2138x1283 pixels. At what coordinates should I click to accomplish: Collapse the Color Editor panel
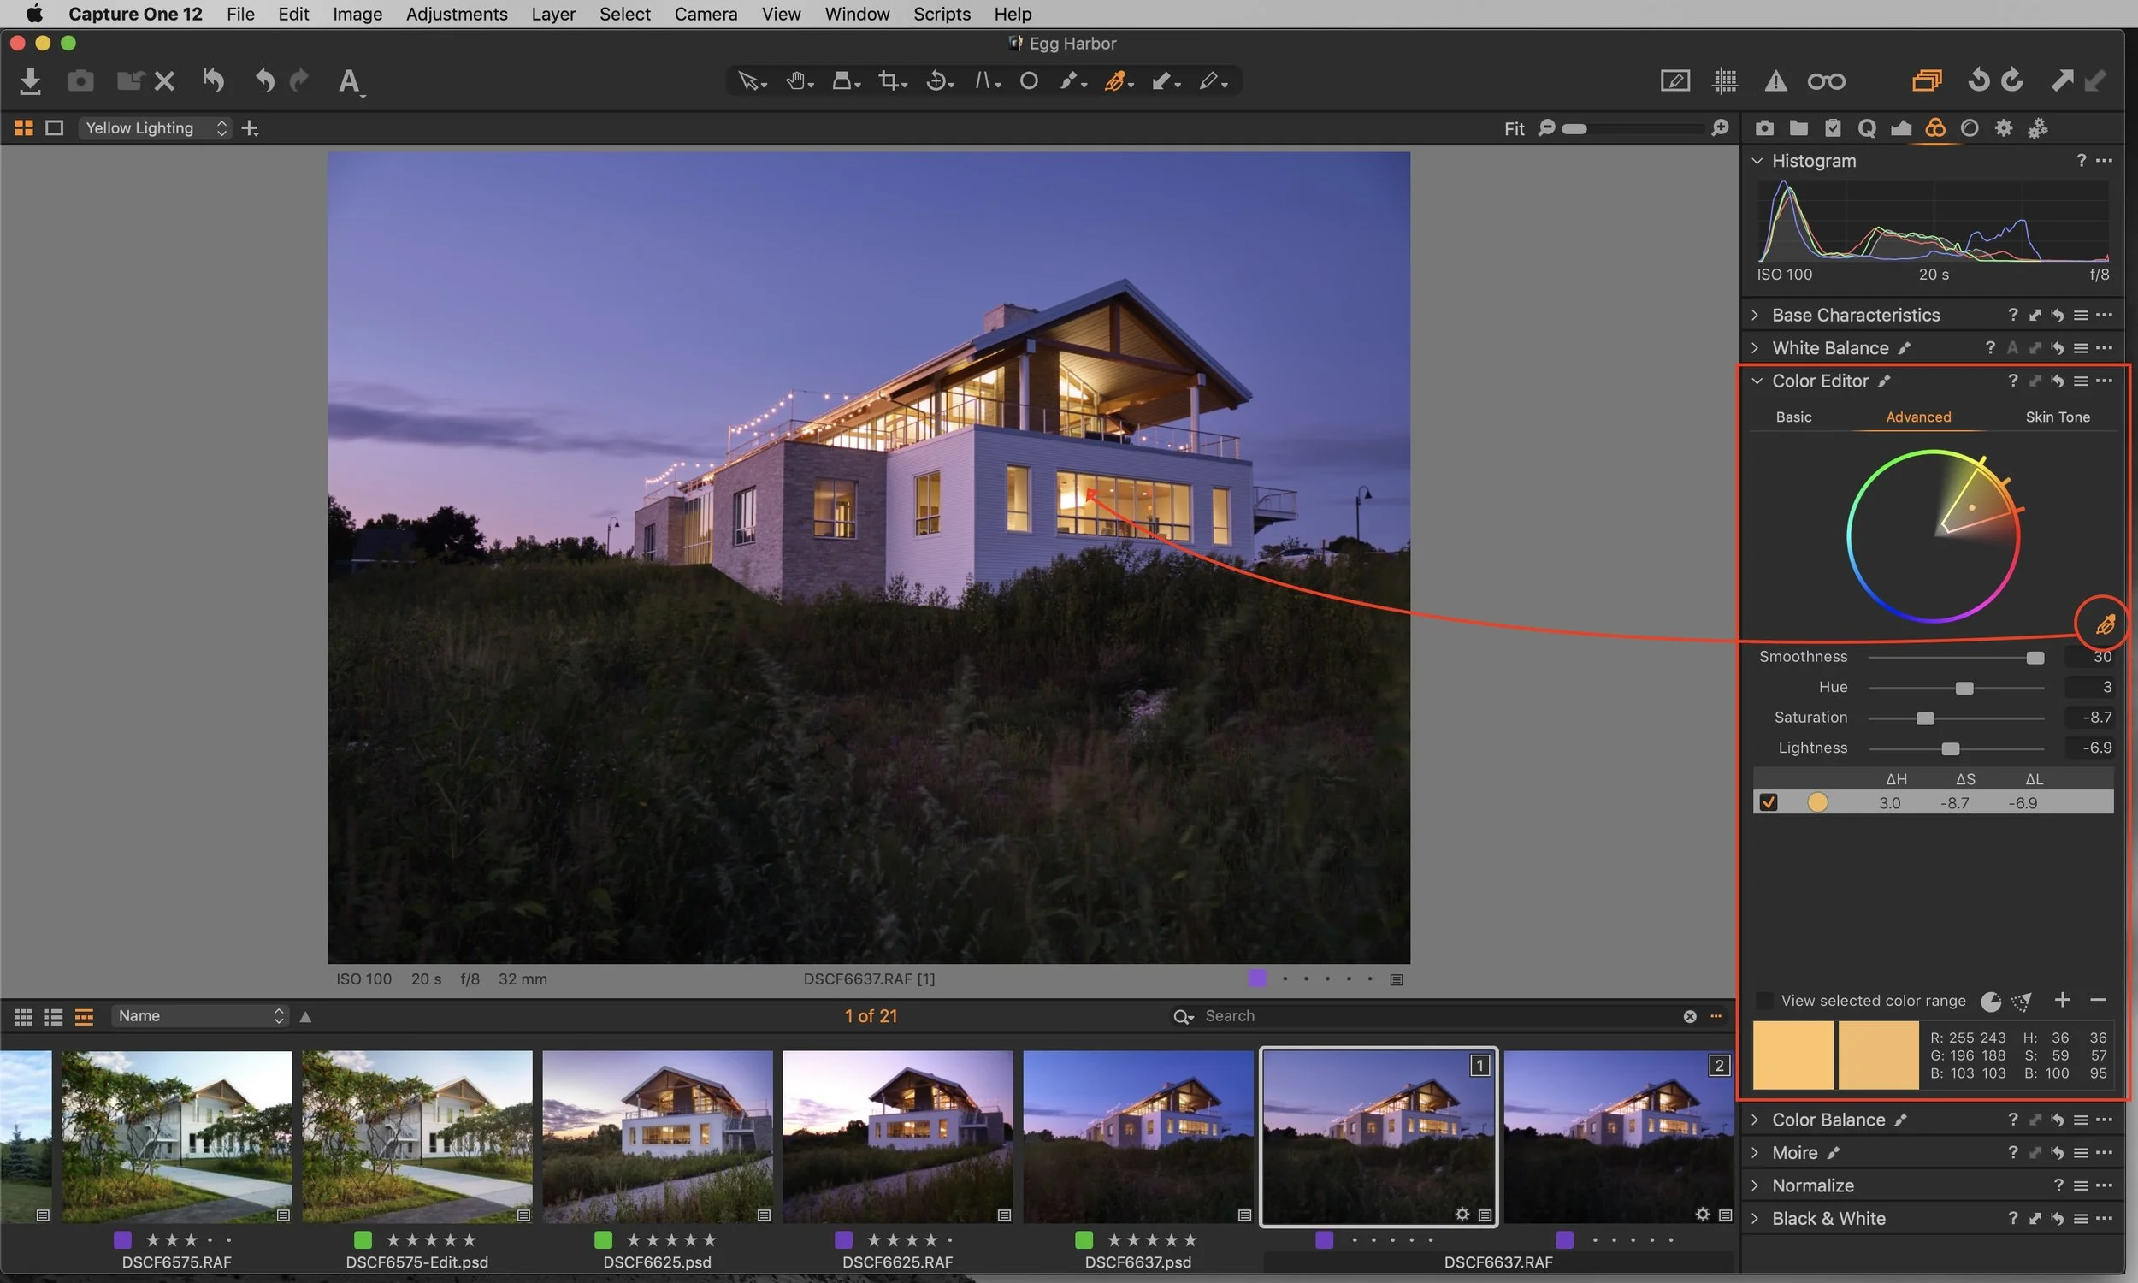click(x=1757, y=381)
